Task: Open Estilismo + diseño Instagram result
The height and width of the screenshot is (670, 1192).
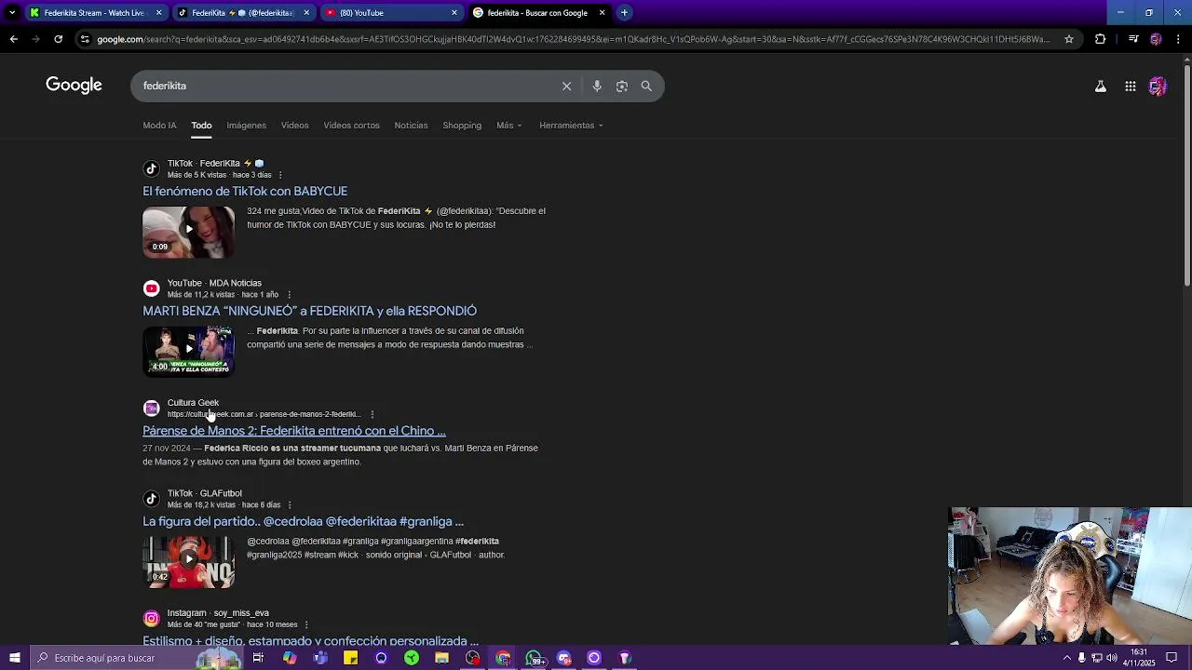Action: 310,640
